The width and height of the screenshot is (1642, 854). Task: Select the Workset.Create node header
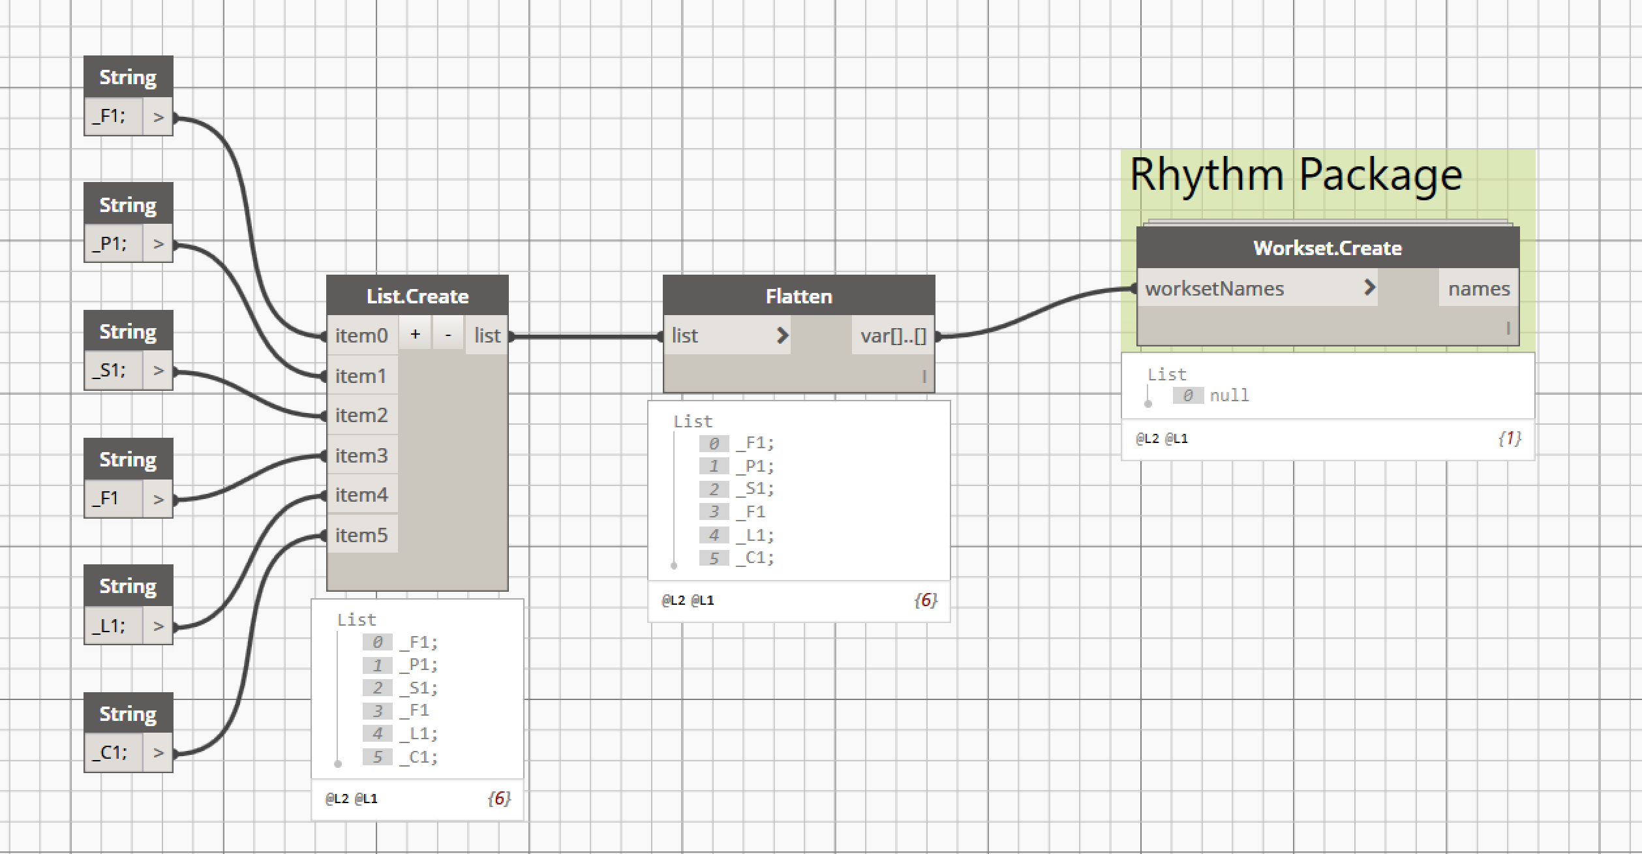tap(1327, 248)
